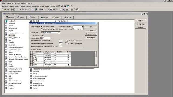Click the Analyze toolbar icon

[x=41, y=10]
